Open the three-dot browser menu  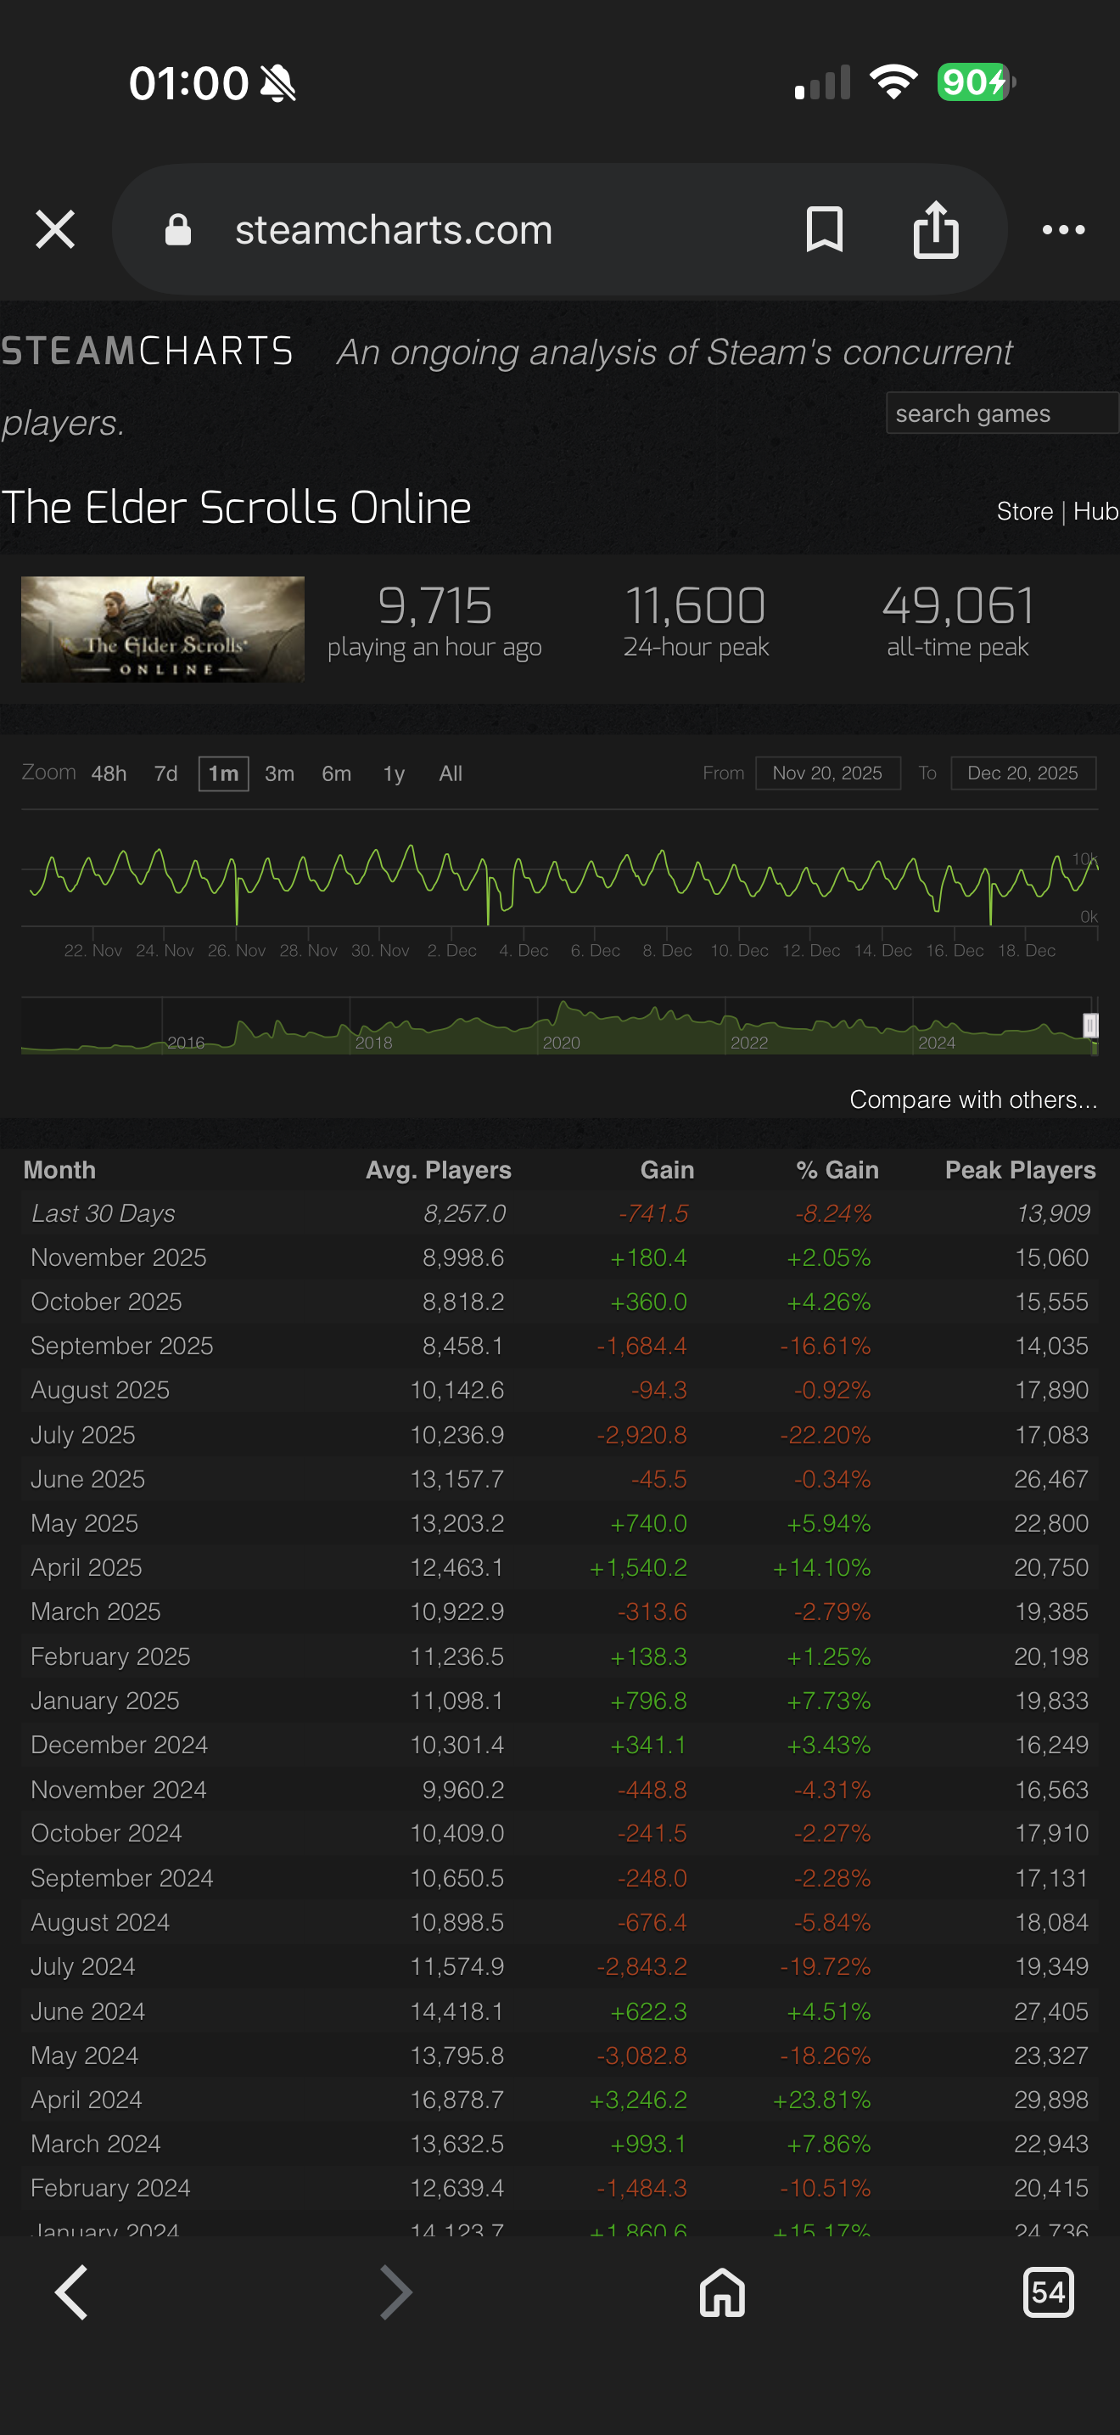pos(1063,230)
